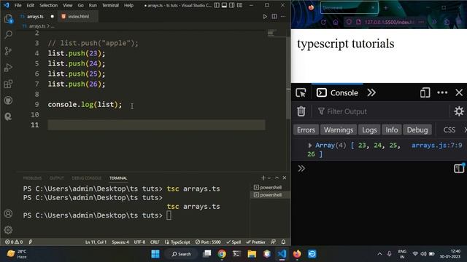
Task: Close the Firefox DevTools panel
Action: 459,92
